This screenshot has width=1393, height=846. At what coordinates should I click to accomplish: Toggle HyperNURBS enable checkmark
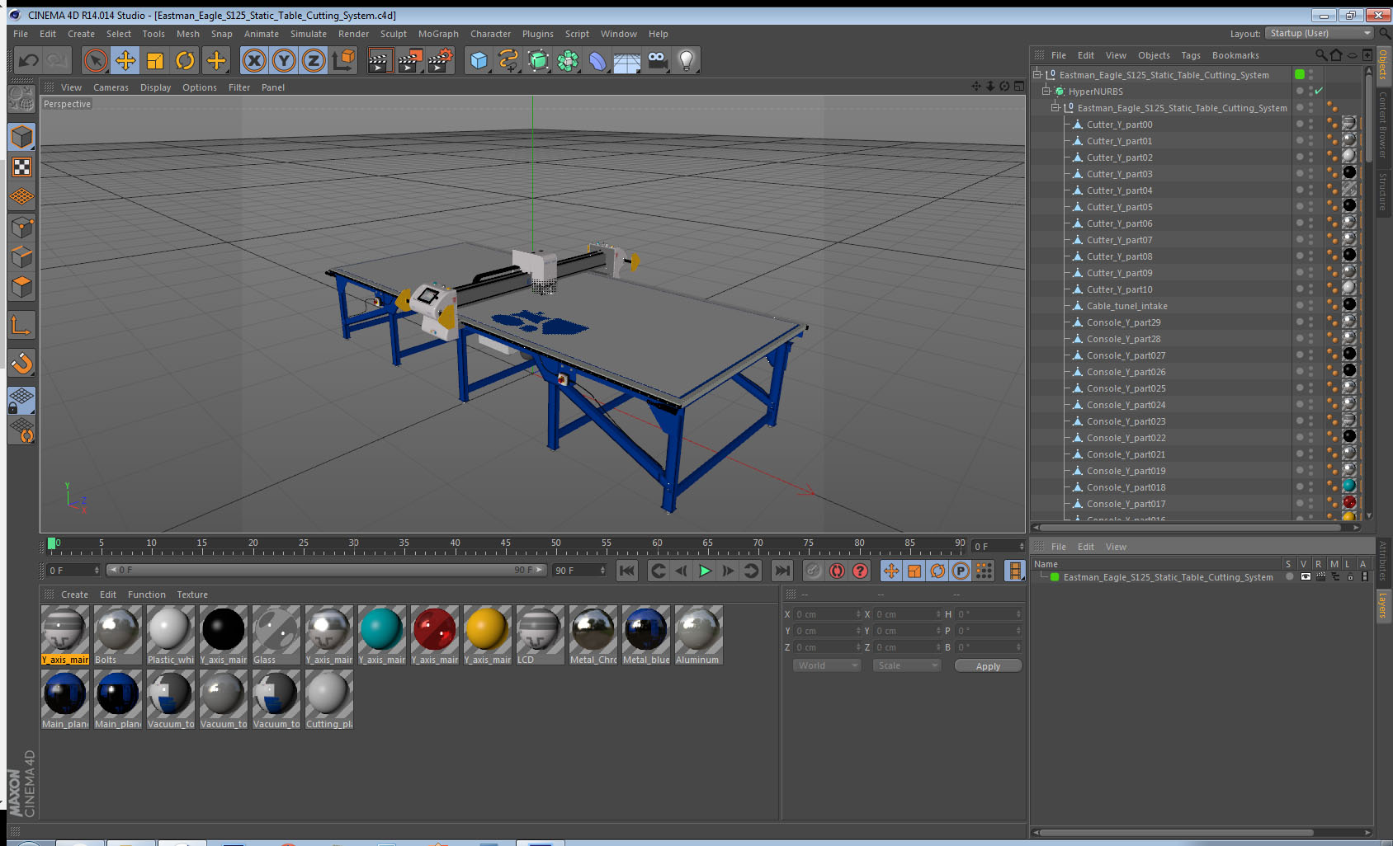click(1319, 92)
